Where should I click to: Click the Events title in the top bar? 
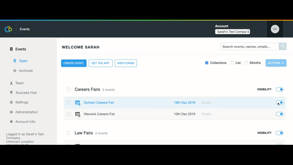click(25, 29)
